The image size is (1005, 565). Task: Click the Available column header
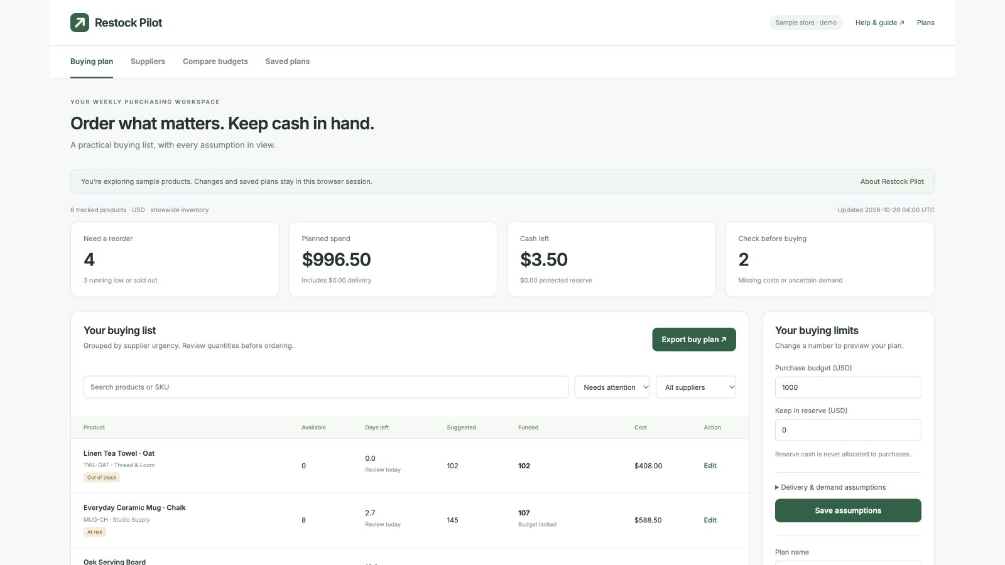pyautogui.click(x=313, y=428)
